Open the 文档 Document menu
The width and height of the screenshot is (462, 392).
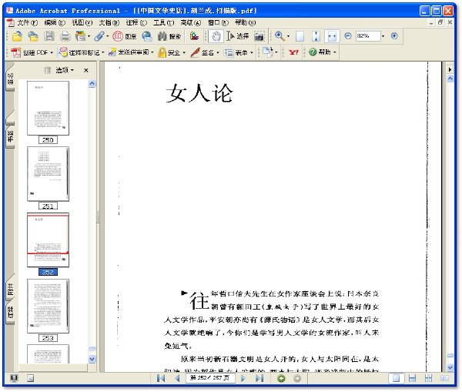(109, 22)
